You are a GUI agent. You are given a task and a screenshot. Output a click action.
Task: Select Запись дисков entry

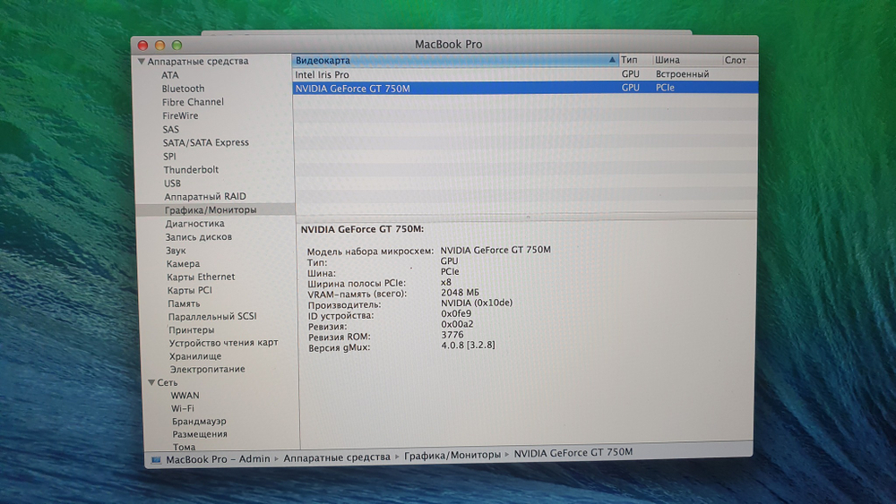[199, 237]
